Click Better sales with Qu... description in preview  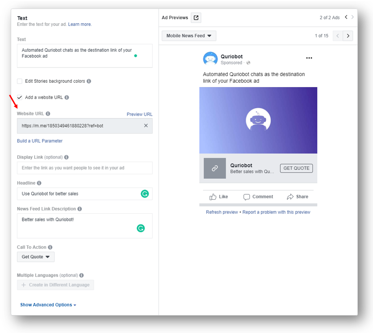(252, 172)
